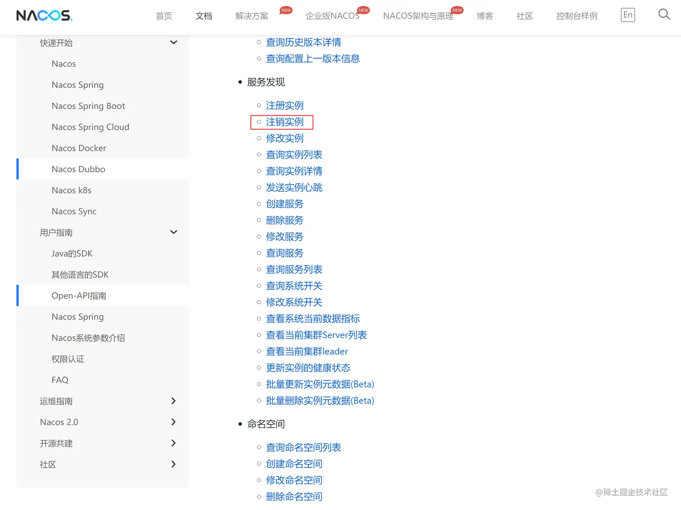This screenshot has width=681, height=510.
Task: Click the NACOS logo
Action: pos(44,16)
